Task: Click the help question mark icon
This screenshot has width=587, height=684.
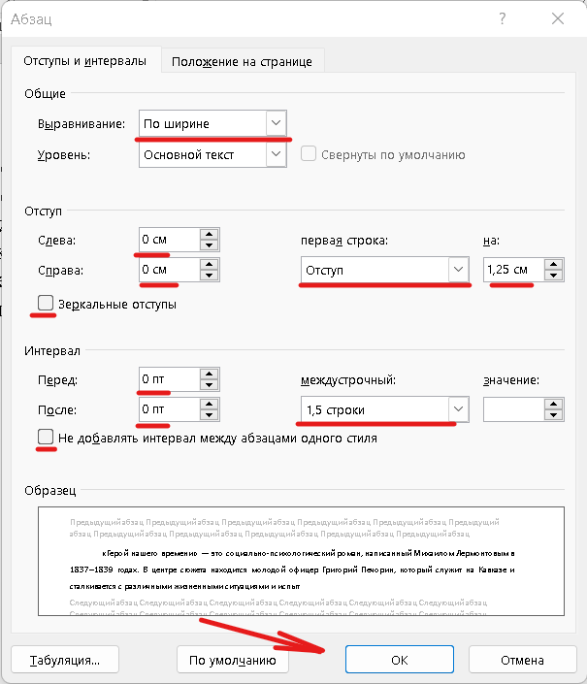Action: (502, 18)
